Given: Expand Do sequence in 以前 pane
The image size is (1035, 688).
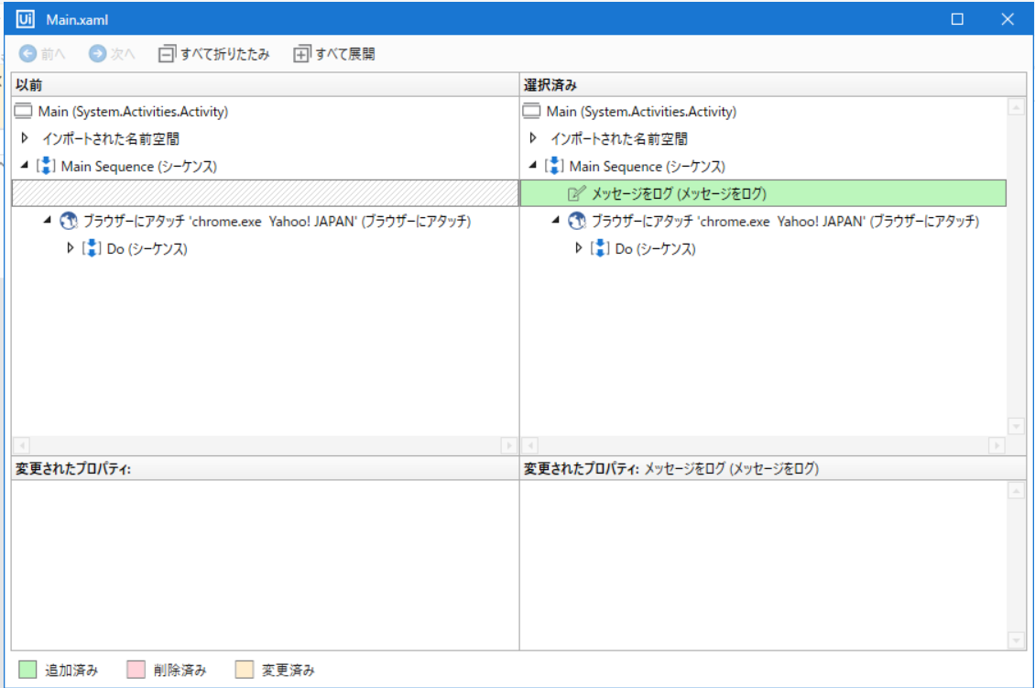Looking at the screenshot, I should pos(70,248).
